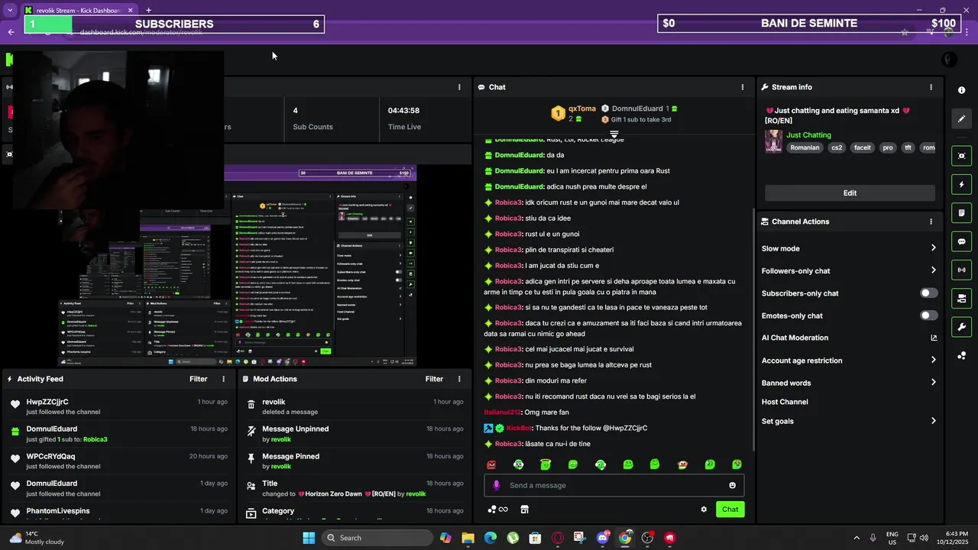Click the Edit stream info button
Image resolution: width=978 pixels, height=550 pixels.
[850, 193]
